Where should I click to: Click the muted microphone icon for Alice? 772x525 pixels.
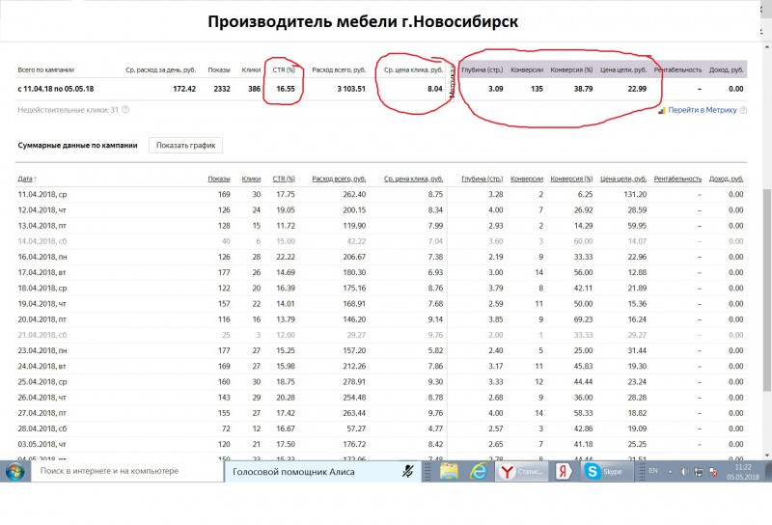407,472
